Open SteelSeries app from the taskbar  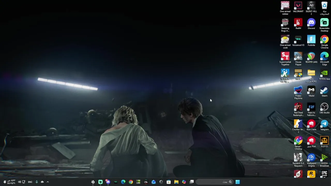(93, 182)
